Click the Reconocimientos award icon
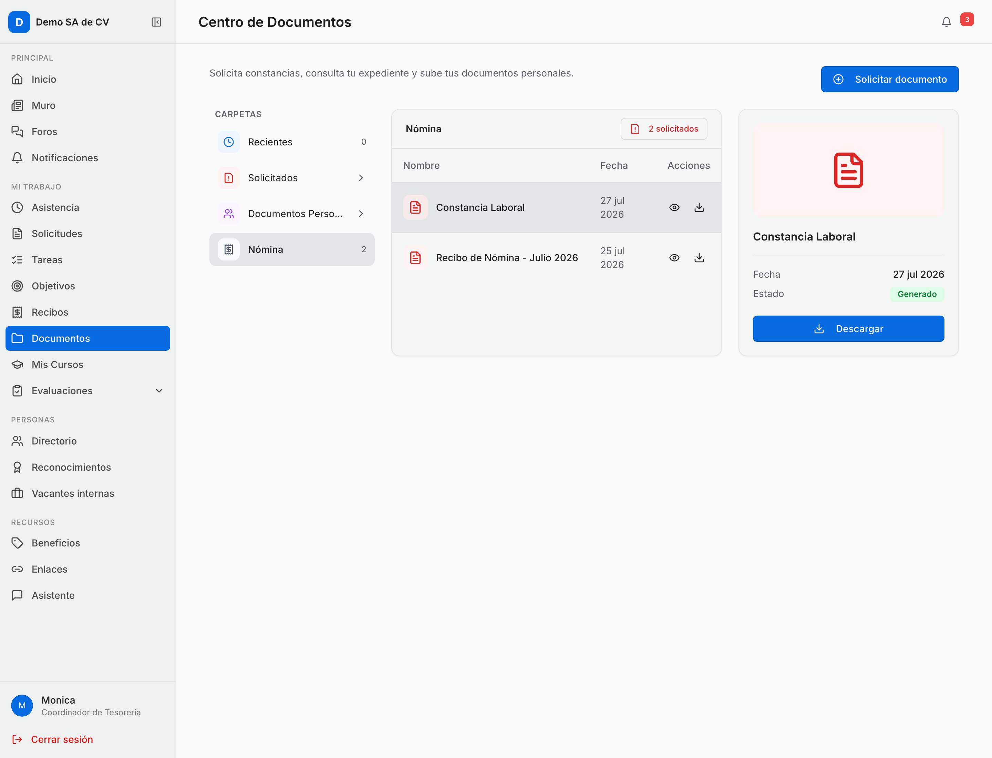 click(x=17, y=467)
